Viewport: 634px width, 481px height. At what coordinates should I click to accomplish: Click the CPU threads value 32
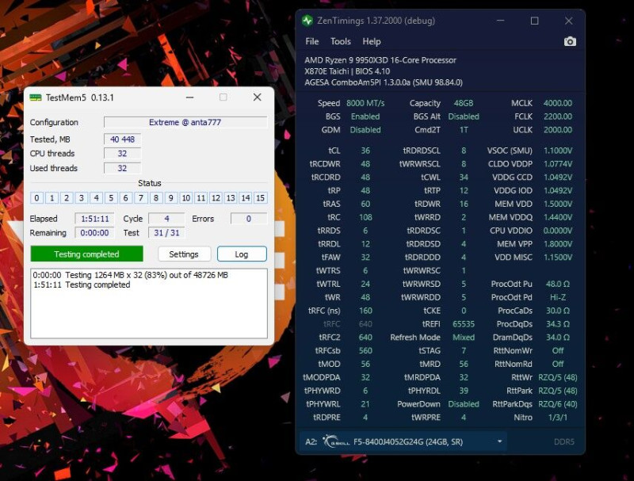pyautogui.click(x=122, y=154)
